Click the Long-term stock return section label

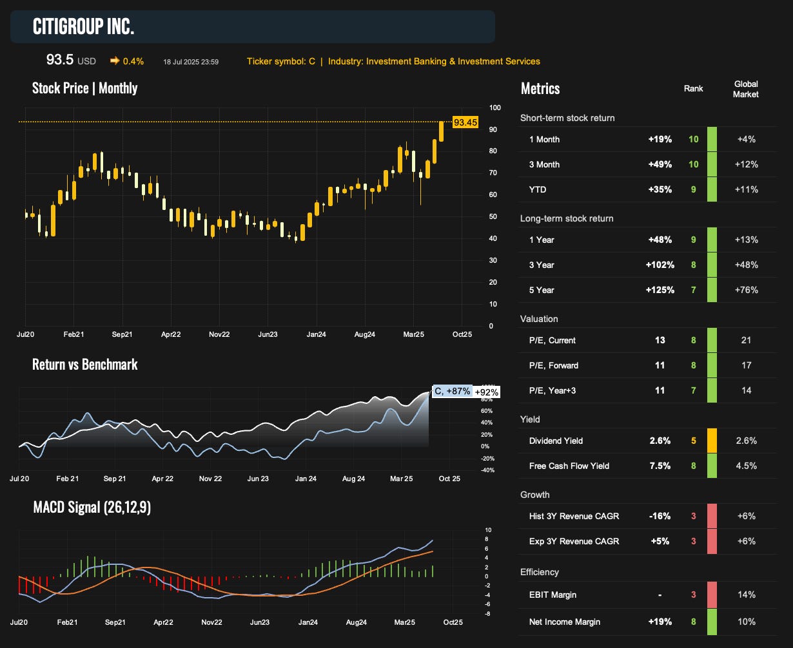click(567, 218)
